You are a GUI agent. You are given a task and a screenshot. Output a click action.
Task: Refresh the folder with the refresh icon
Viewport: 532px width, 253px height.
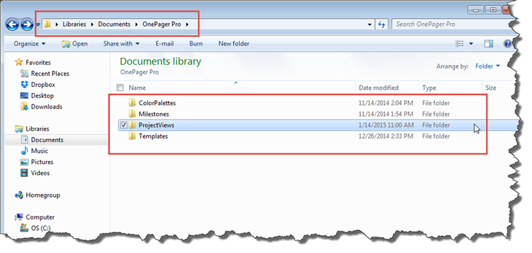(x=382, y=25)
